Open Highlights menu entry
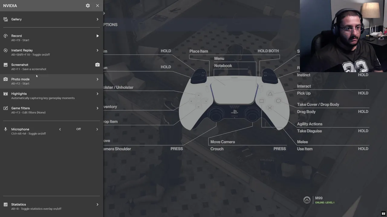Screen dimensions: 387x217 (51, 96)
